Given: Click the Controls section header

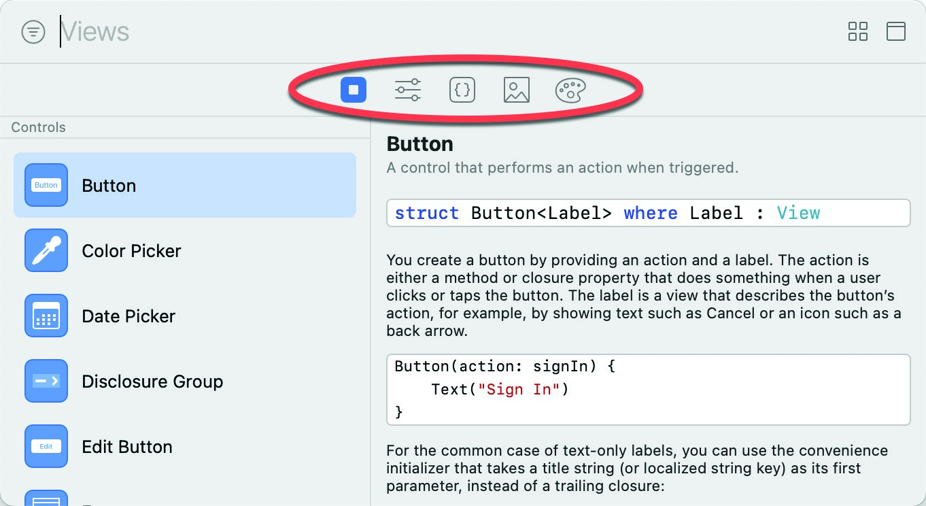Looking at the screenshot, I should [39, 127].
